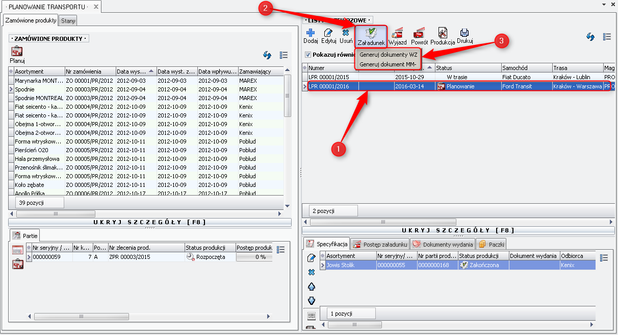Click the Edytuj pencil icon in toolbar
The image size is (618, 335).
point(328,33)
